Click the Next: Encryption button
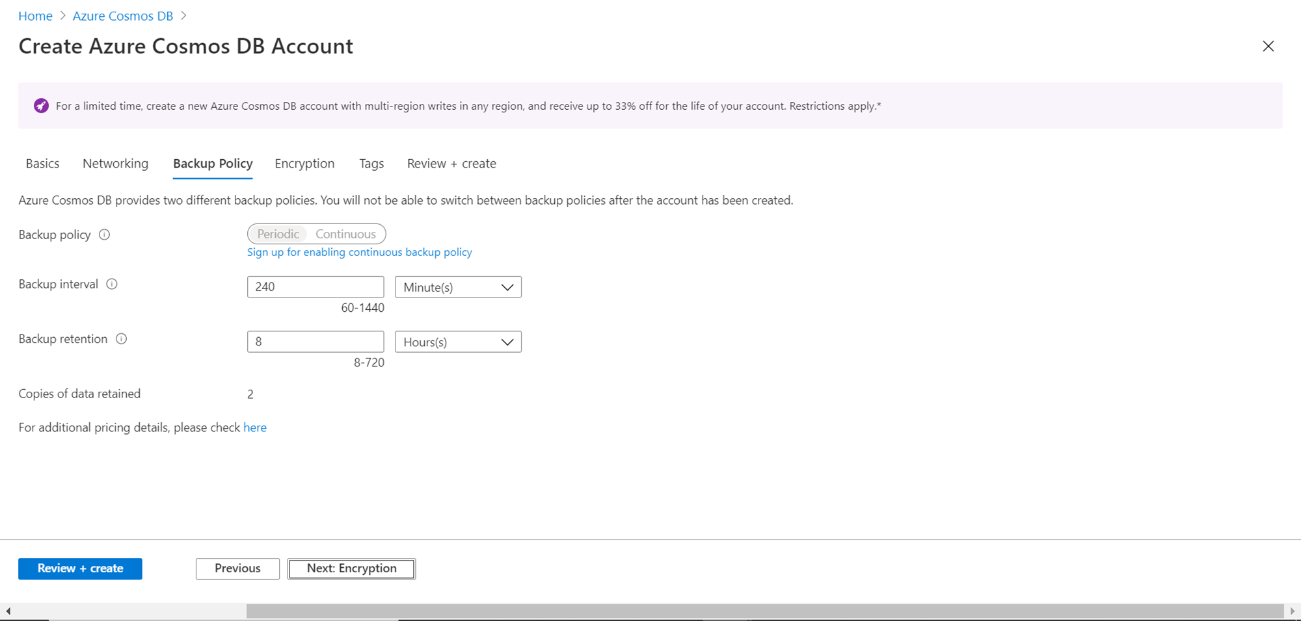Image resolution: width=1301 pixels, height=621 pixels. coord(351,568)
